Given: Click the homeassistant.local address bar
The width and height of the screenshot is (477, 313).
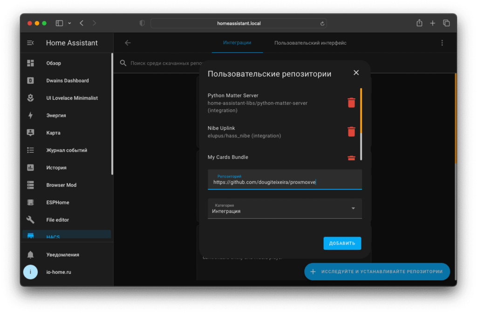Looking at the screenshot, I should tap(239, 23).
